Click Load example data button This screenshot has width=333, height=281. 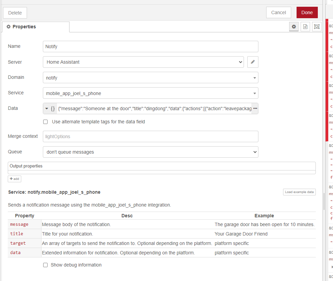pos(299,192)
